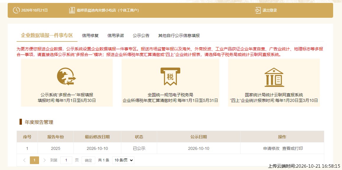Click the 状态 column header
Viewport: 342px width, 170px height.
point(139,137)
